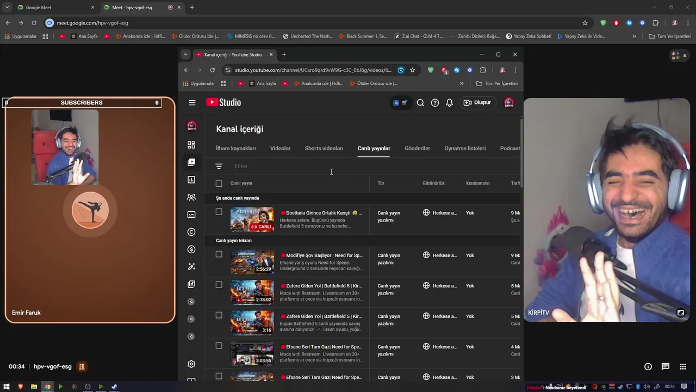This screenshot has height=392, width=696.
Task: Open Settings gear in Studio sidebar
Action: pos(191,364)
